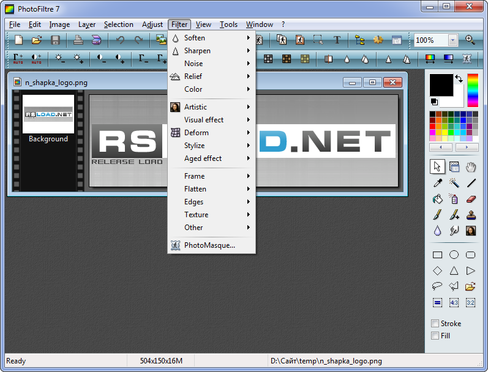
Task: Enable the Stroke checkbox
Action: pyautogui.click(x=435, y=324)
